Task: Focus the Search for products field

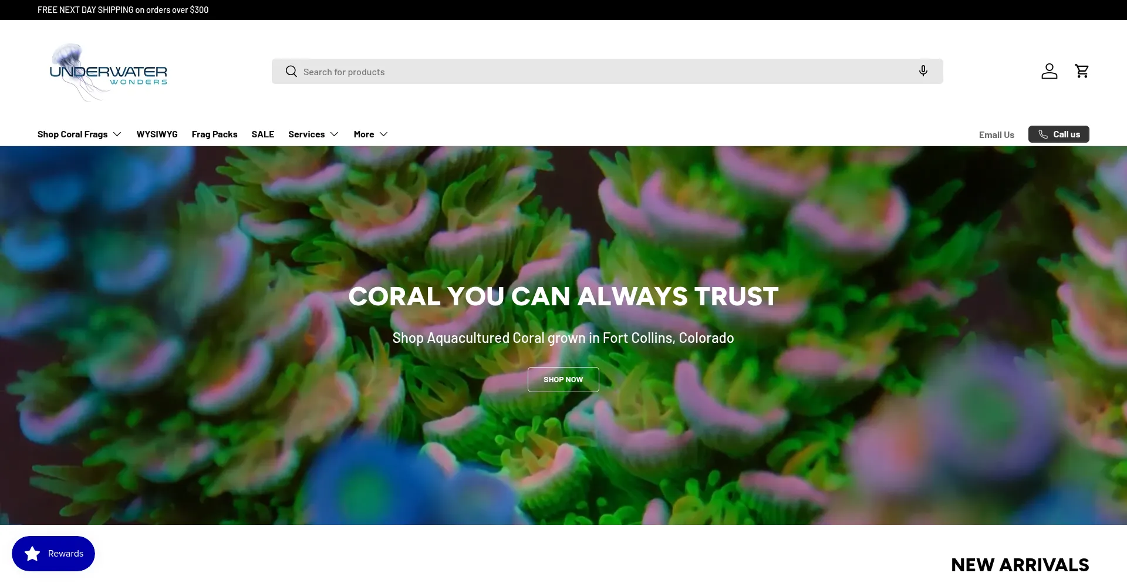Action: pyautogui.click(x=607, y=72)
